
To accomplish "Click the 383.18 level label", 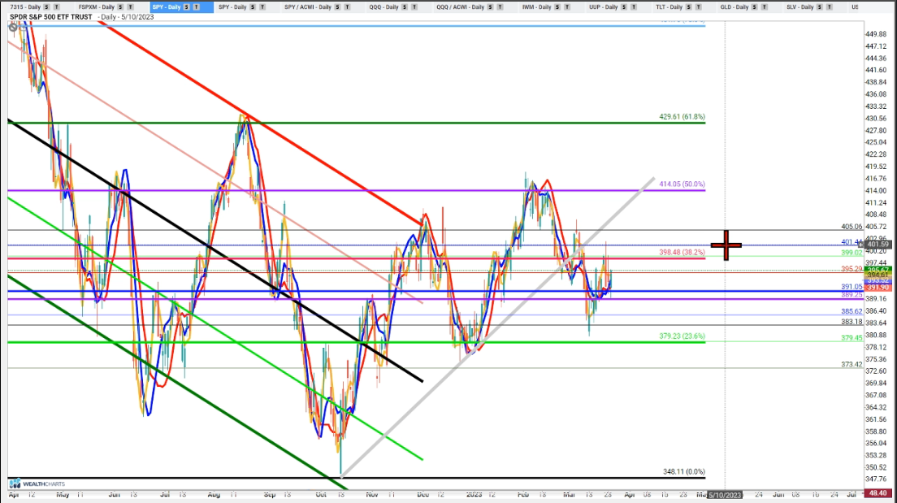I will (x=851, y=322).
